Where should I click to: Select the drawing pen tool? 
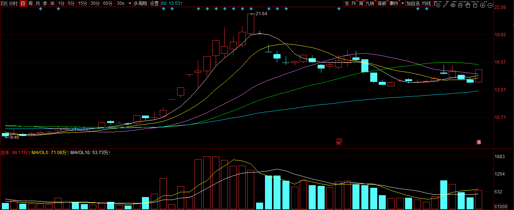click(x=445, y=5)
